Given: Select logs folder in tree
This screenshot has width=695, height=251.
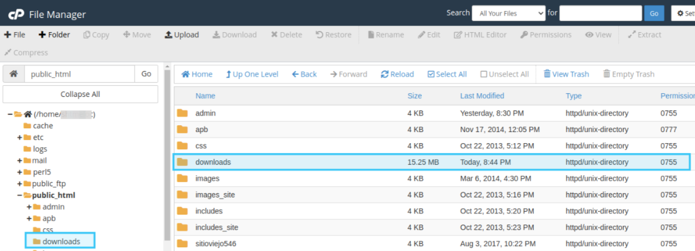Looking at the screenshot, I should 35,149.
